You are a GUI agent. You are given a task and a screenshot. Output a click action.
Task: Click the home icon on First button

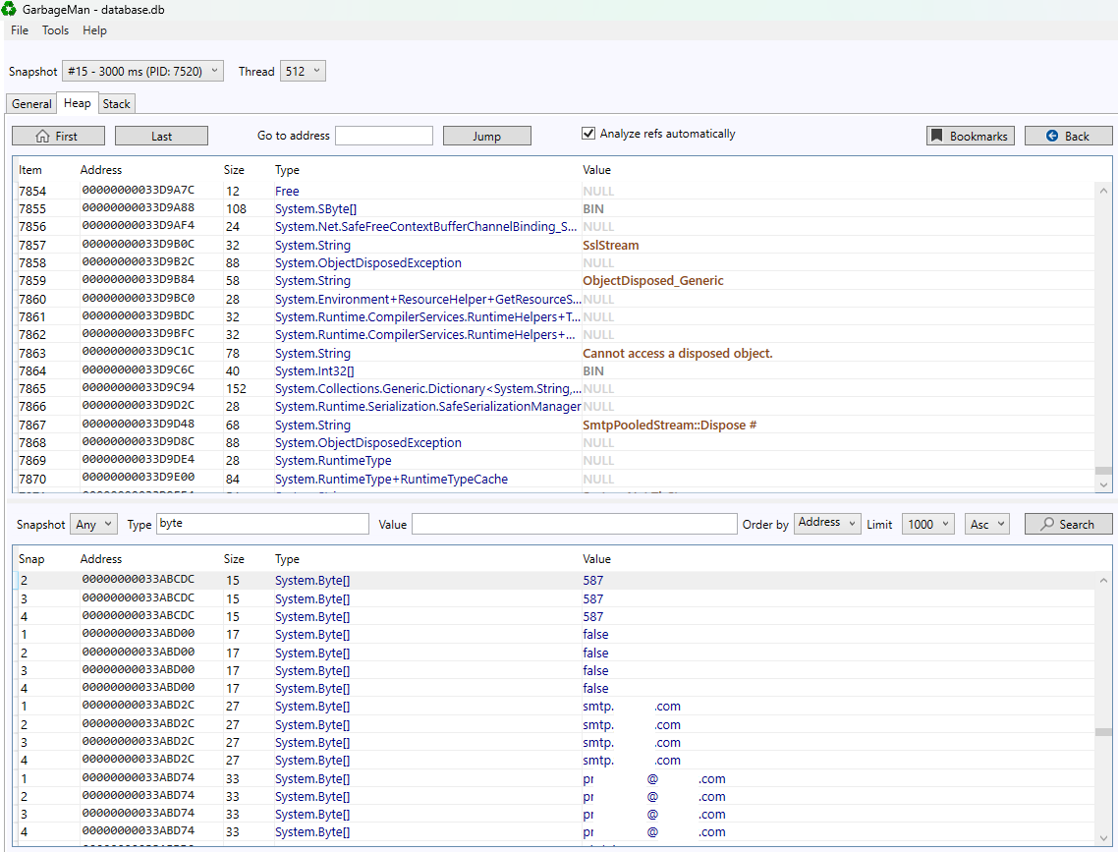point(43,137)
